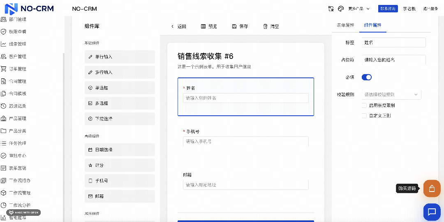
Task: Add the 下拉选择 dropdown select component
Action: pos(120,119)
